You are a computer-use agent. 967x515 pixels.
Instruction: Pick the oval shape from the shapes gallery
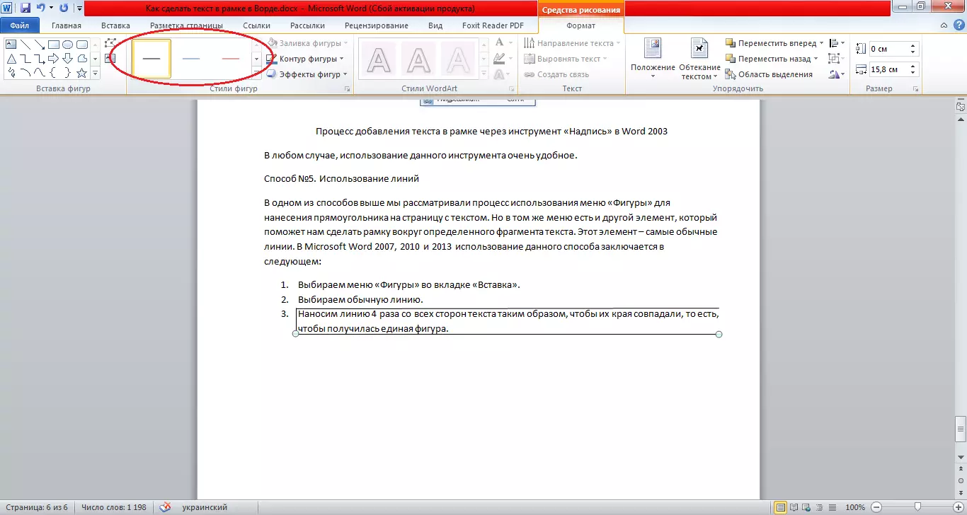(68, 45)
